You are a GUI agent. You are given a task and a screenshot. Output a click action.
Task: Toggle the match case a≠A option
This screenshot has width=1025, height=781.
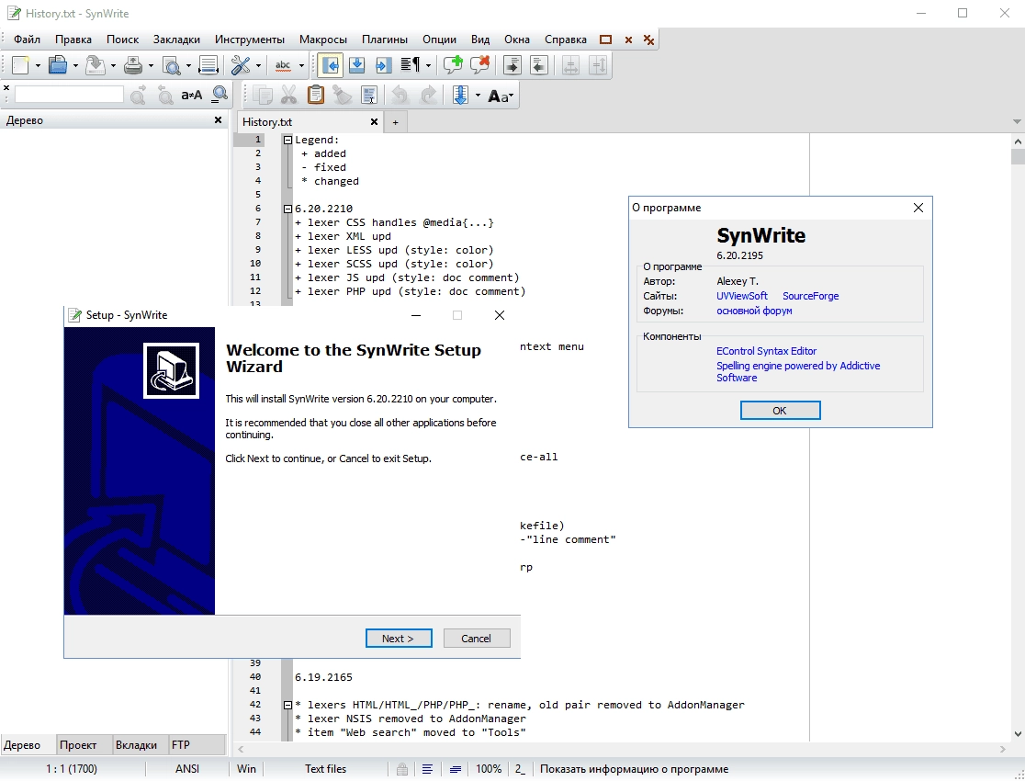(192, 96)
